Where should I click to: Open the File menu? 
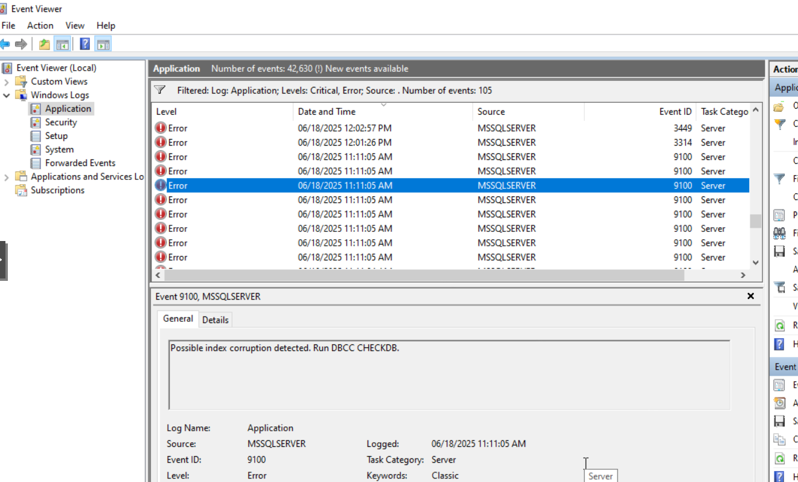coord(8,25)
